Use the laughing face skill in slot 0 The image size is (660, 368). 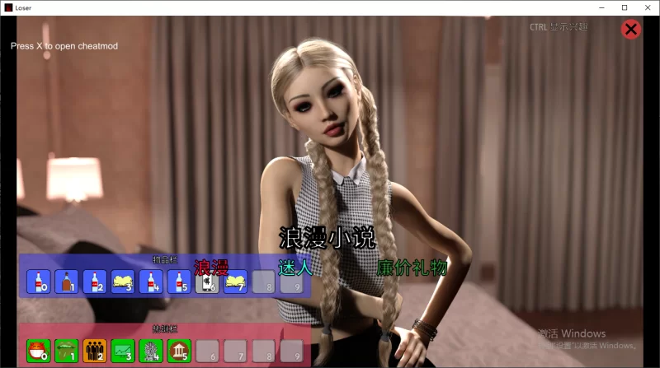coord(39,351)
